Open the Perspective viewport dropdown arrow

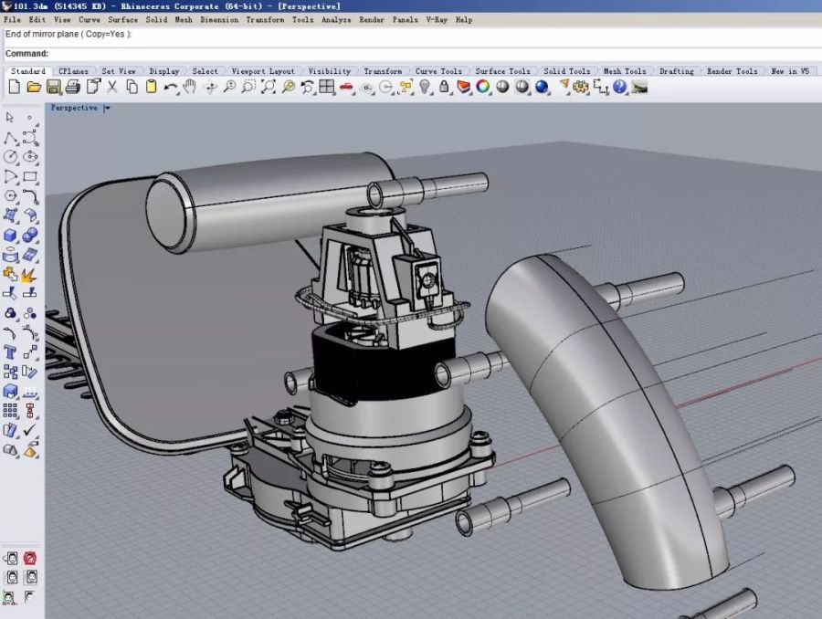click(107, 108)
